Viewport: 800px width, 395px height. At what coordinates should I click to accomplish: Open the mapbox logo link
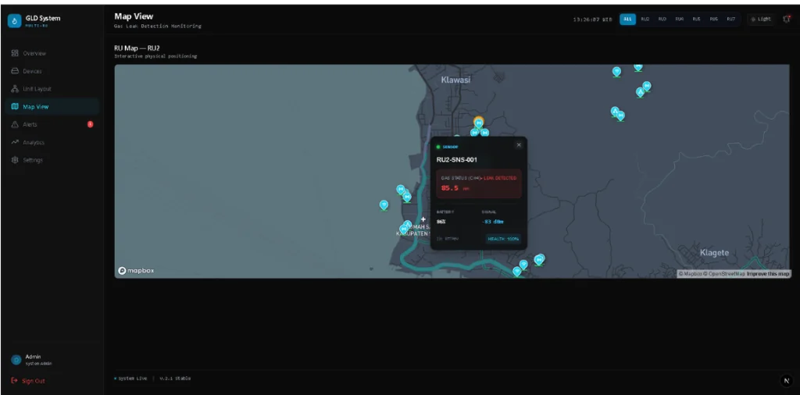[136, 271]
